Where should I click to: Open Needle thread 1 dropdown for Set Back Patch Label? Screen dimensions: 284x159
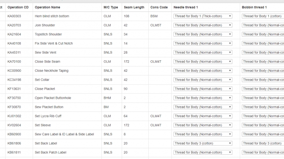tap(203, 152)
